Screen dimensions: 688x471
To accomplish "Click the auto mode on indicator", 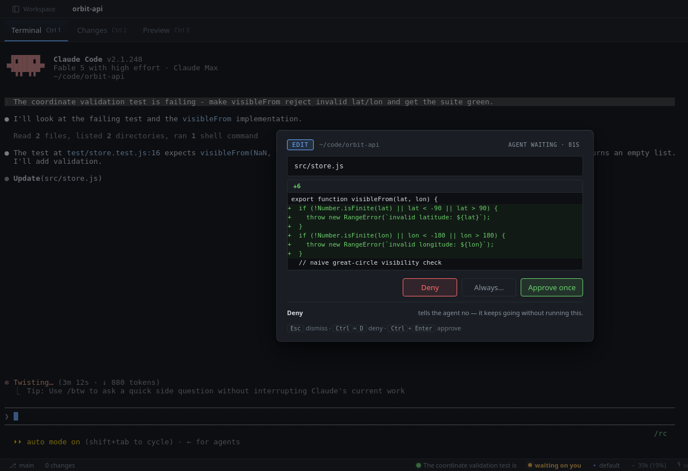I will (x=47, y=442).
